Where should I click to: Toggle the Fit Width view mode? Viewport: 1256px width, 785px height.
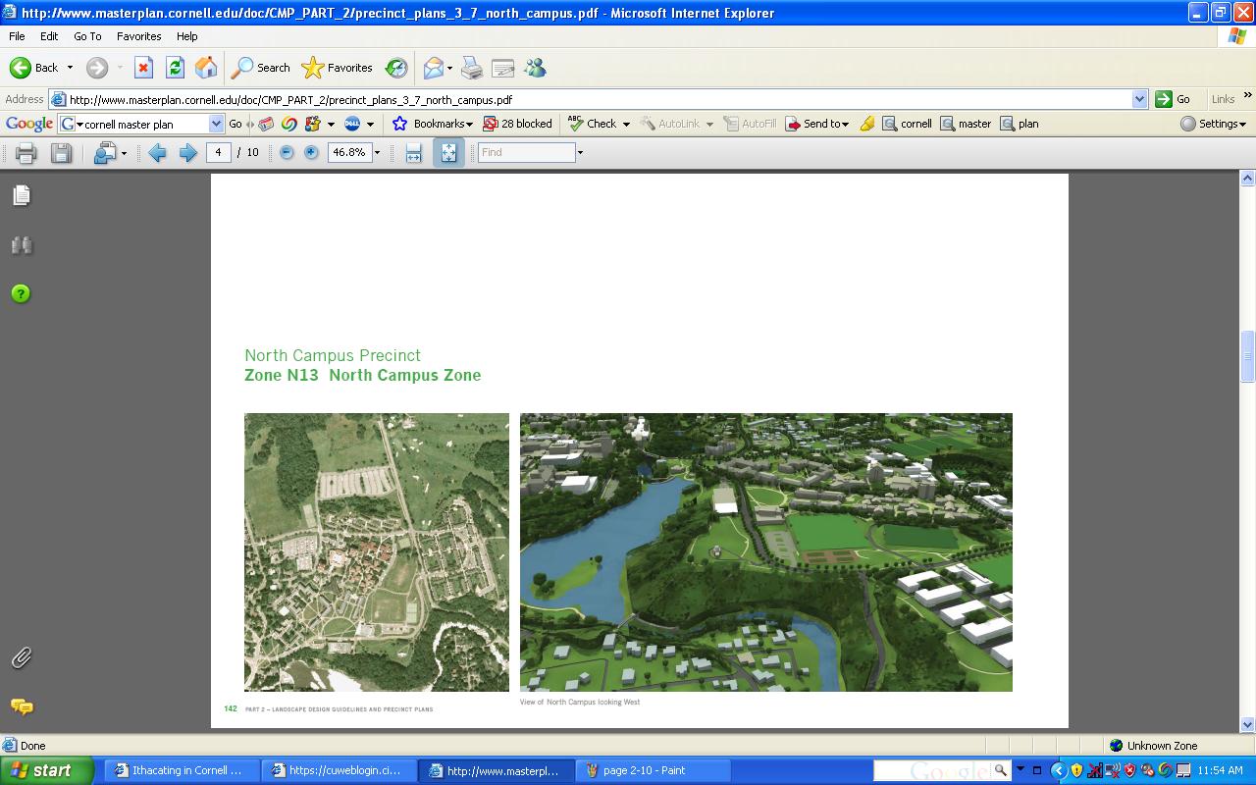[414, 152]
